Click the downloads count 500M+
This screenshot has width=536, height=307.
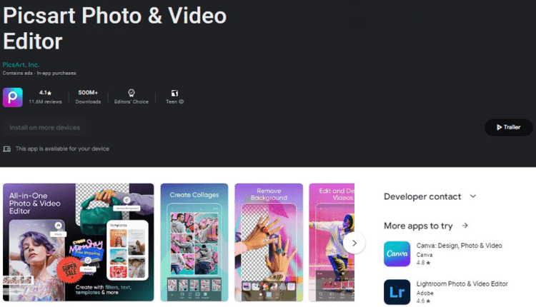point(88,93)
